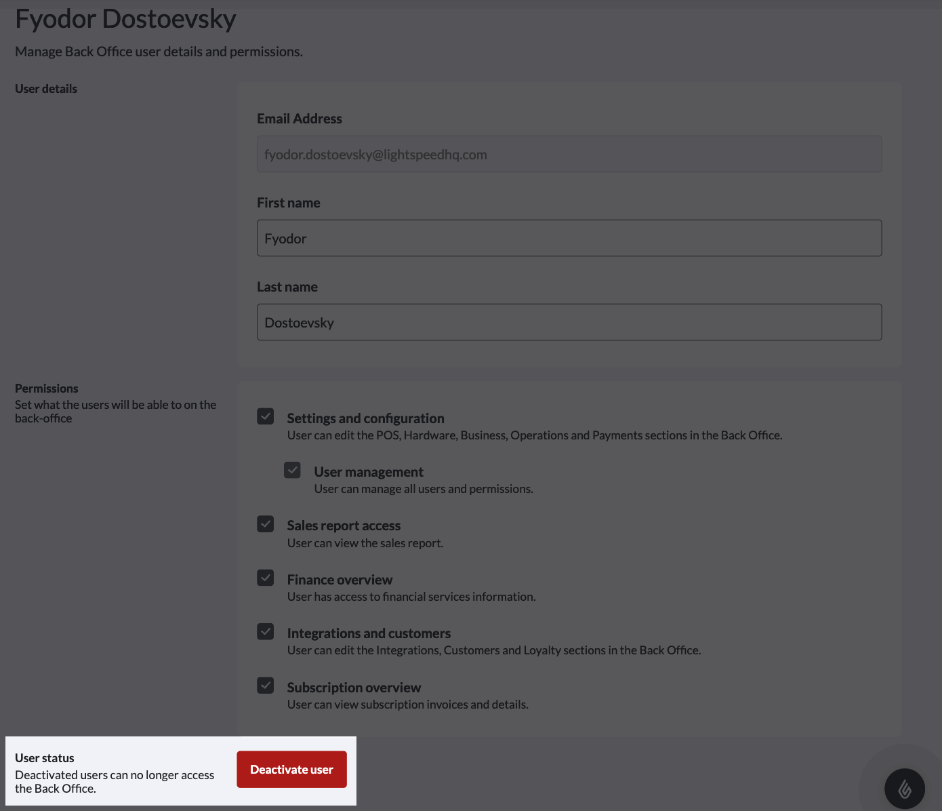The image size is (942, 811).
Task: Click the Fyodor Dostoevsky page heading
Action: (125, 19)
